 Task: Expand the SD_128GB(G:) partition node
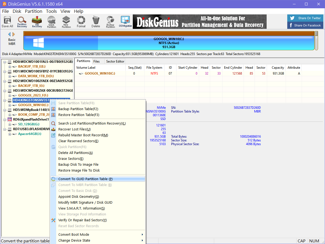pyautogui.click(x=10, y=124)
